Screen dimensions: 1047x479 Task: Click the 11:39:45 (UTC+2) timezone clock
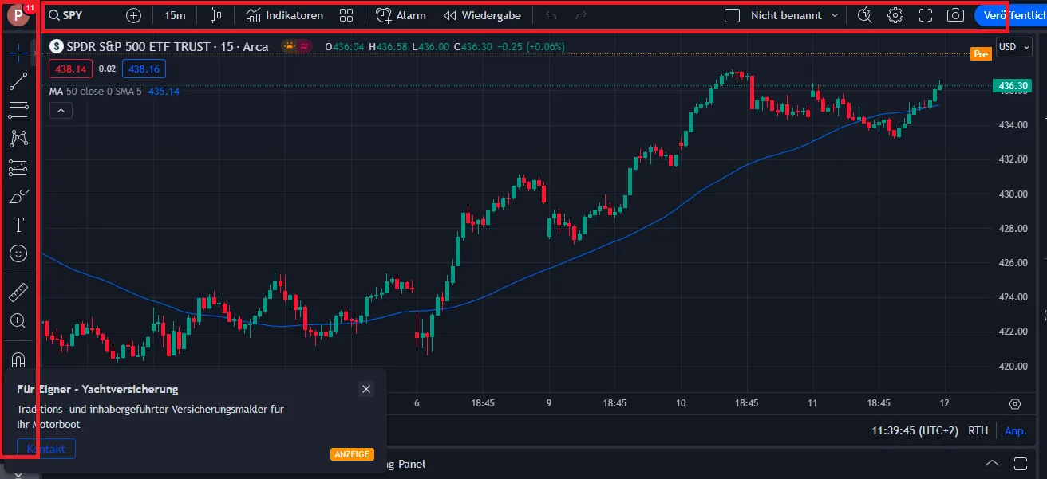[x=915, y=430]
